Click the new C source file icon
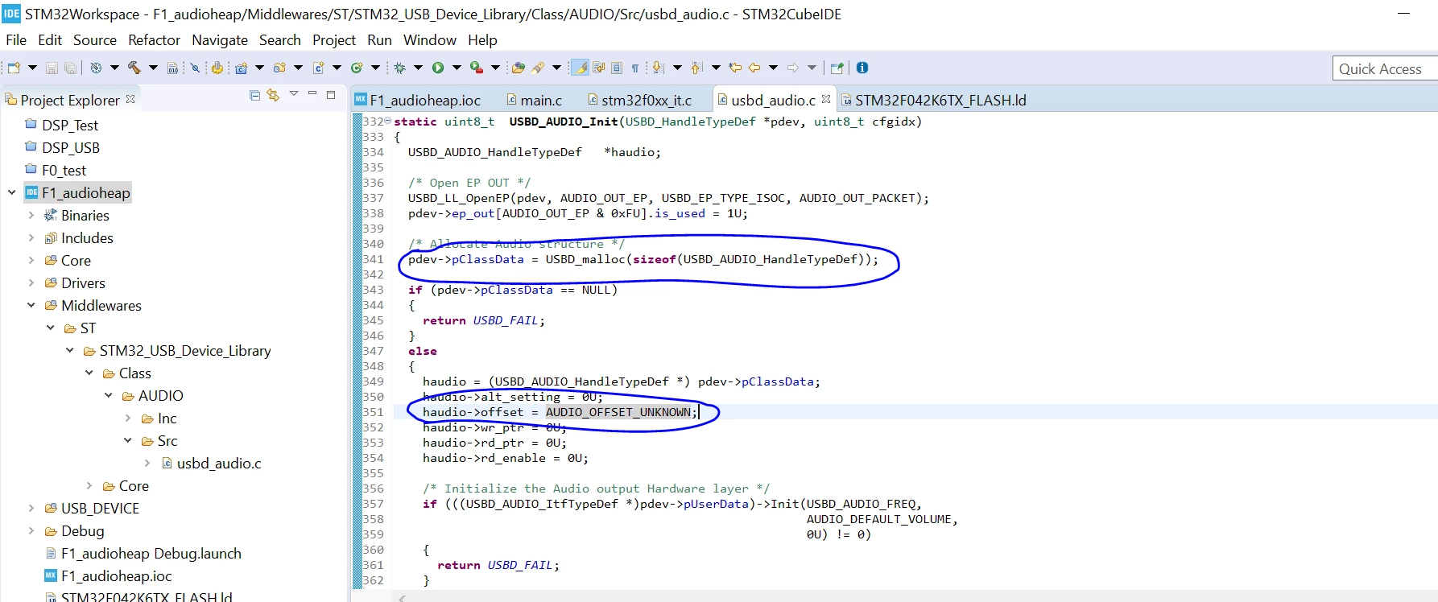 pyautogui.click(x=318, y=68)
